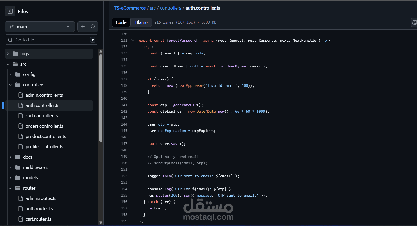Click file icon beside cart.routes.ts
Viewport: 417px width, 226px height.
point(21,219)
